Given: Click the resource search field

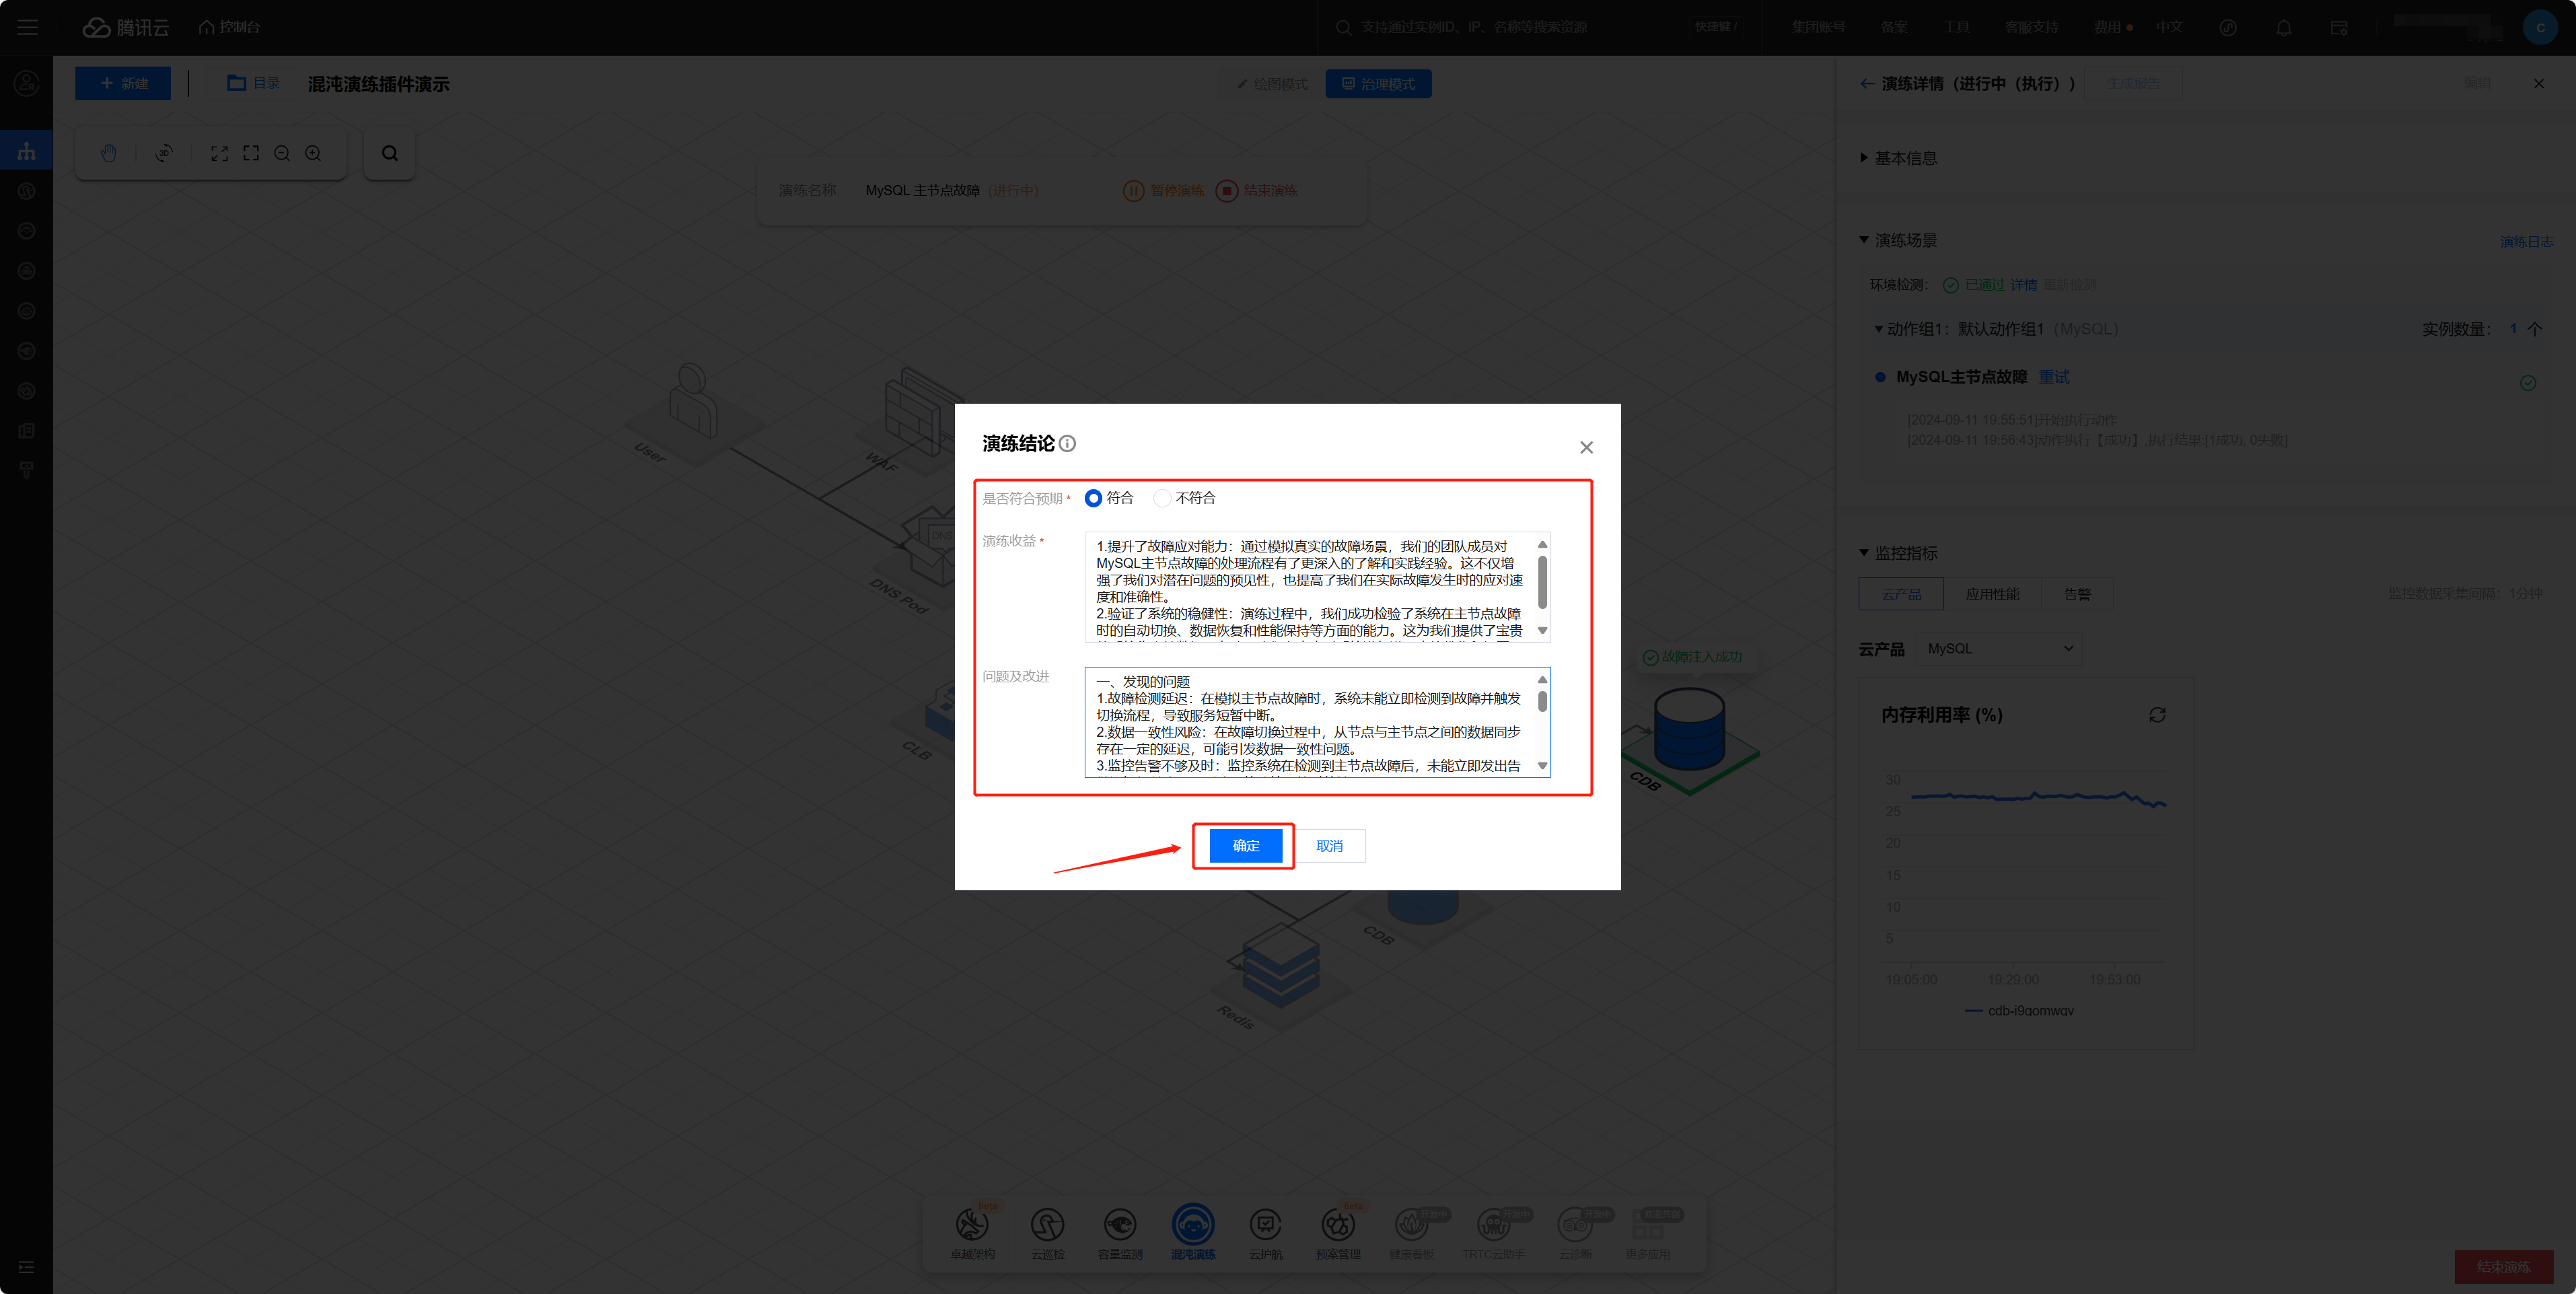Looking at the screenshot, I should point(1540,27).
